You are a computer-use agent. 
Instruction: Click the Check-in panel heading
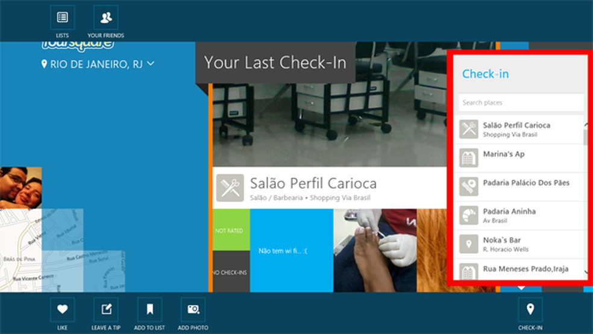pyautogui.click(x=486, y=74)
